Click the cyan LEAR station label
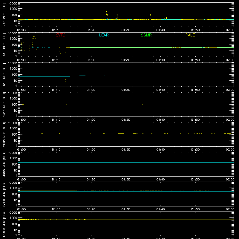 pos(104,35)
